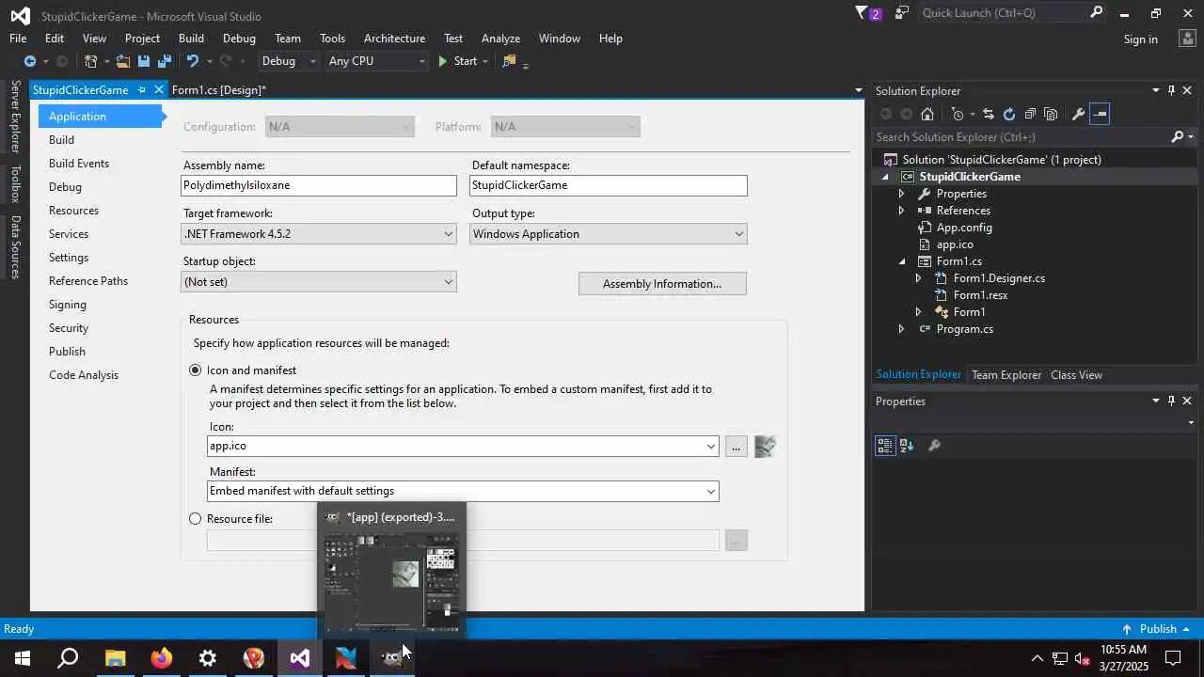Click the Sign in link
This screenshot has width=1204, height=677.
click(x=1140, y=39)
